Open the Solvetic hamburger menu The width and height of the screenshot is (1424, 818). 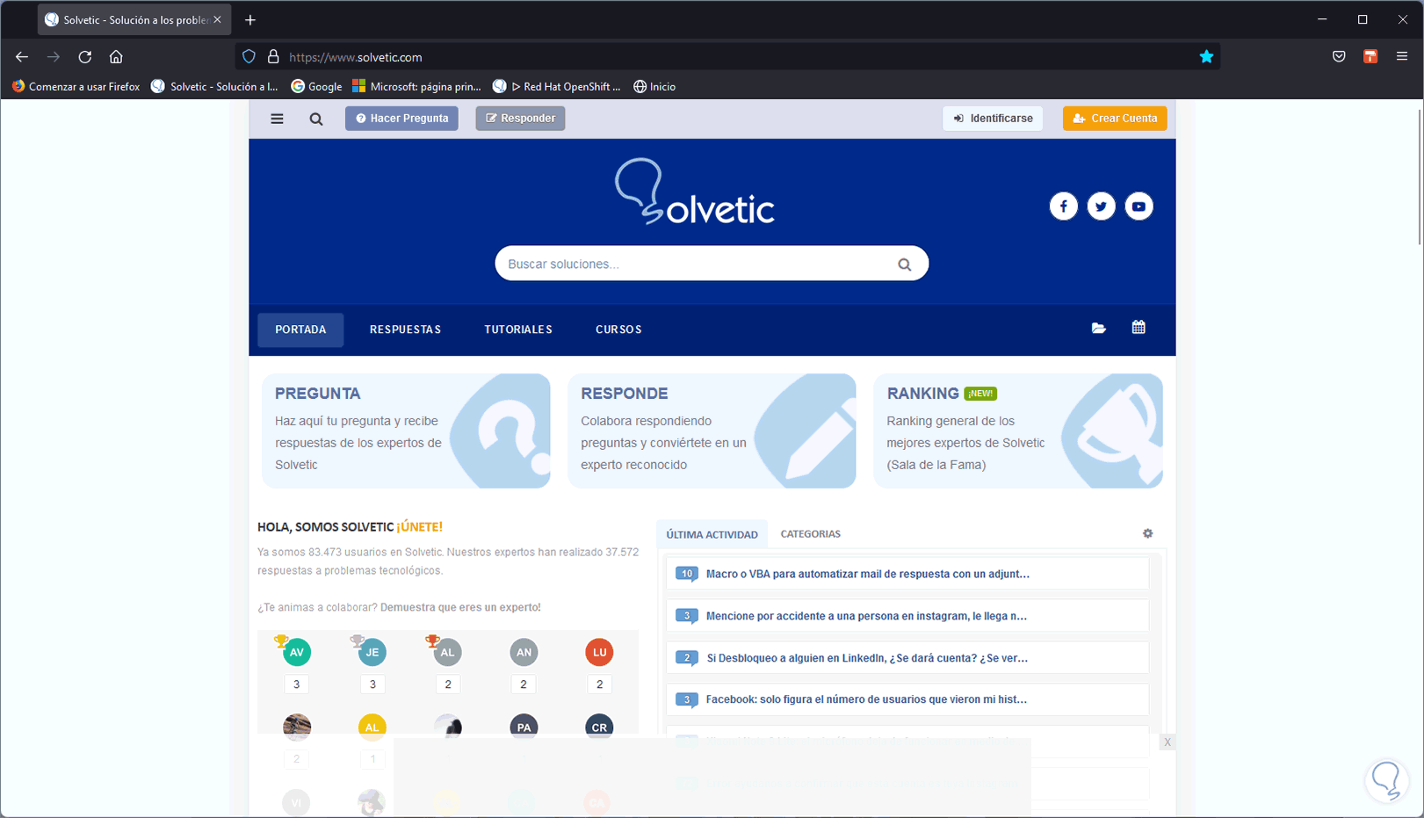point(277,119)
